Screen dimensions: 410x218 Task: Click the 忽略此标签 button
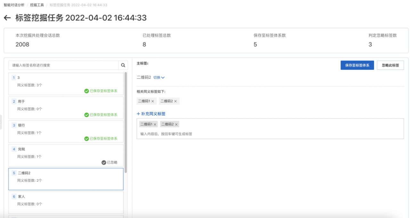coord(391,65)
